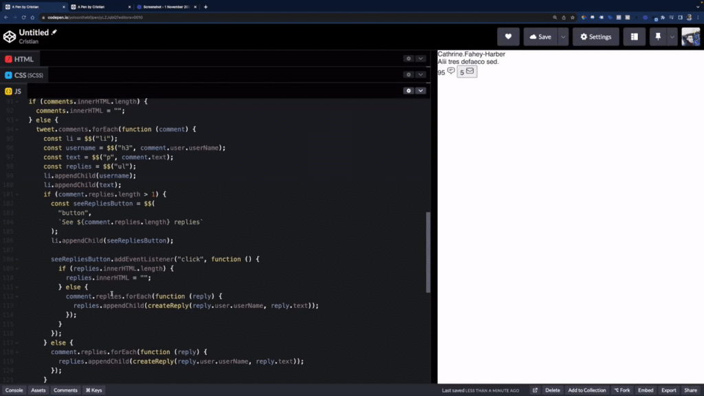Collapse the JS editor panel with its chevron

(421, 90)
